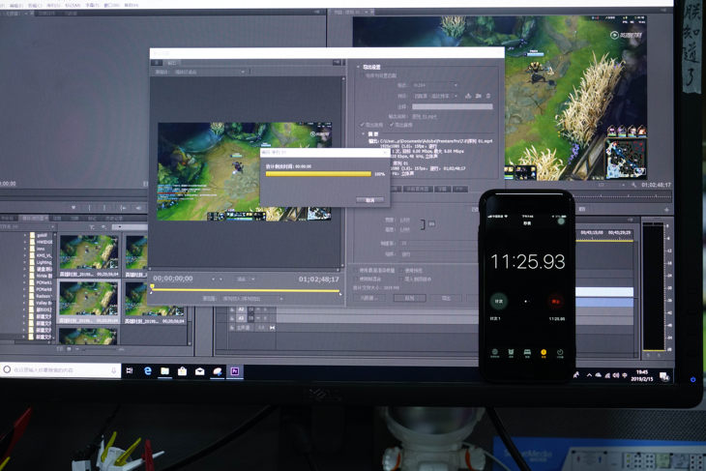Image resolution: width=706 pixels, height=471 pixels.
Task: Switch to the Source tab in export dialog
Action: 157,63
